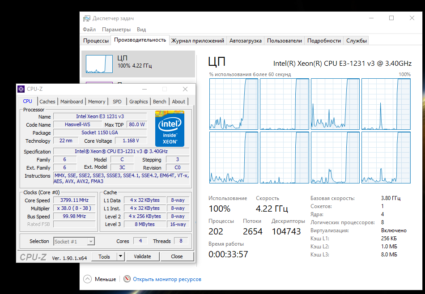Click the Level 3 cache value 8 MBytes

pyautogui.click(x=145, y=224)
